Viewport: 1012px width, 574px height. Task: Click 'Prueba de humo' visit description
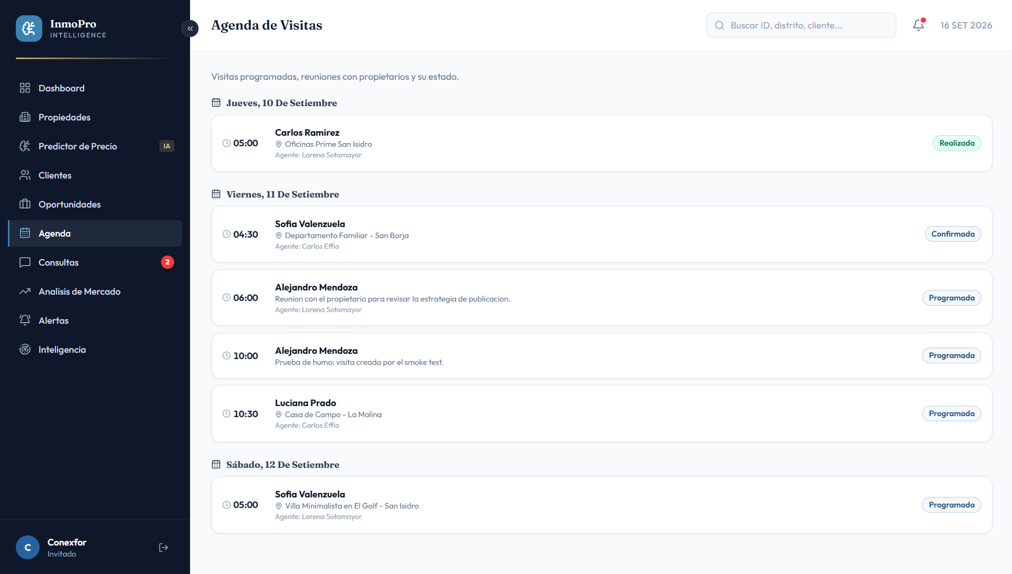[x=359, y=362]
